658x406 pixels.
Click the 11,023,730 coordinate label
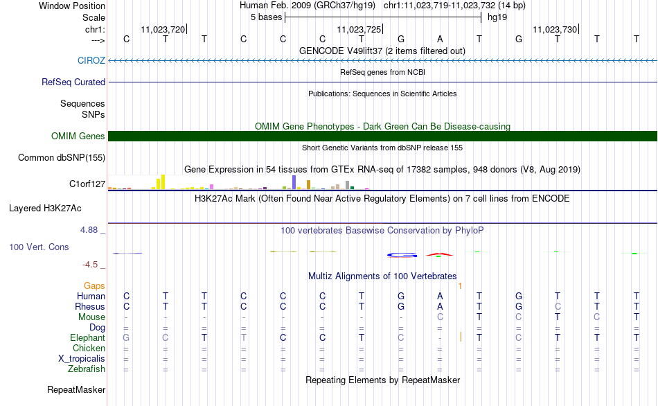555,29
